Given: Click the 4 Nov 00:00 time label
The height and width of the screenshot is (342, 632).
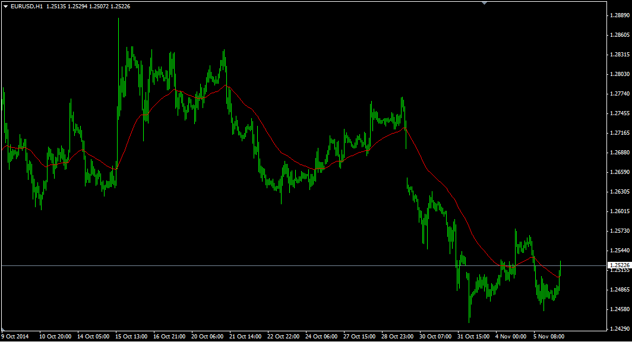Looking at the screenshot, I should 511,337.
